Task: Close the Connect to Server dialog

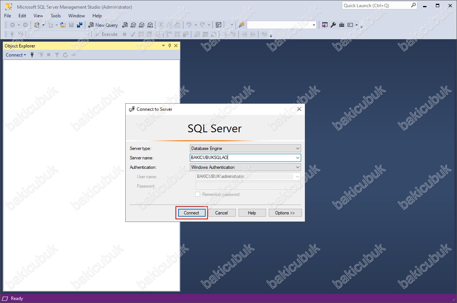Action: [299, 109]
